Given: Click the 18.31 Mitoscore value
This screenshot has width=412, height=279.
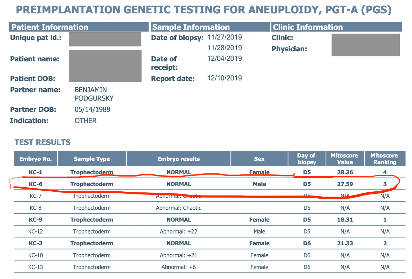Looking at the screenshot, I should click(345, 220).
